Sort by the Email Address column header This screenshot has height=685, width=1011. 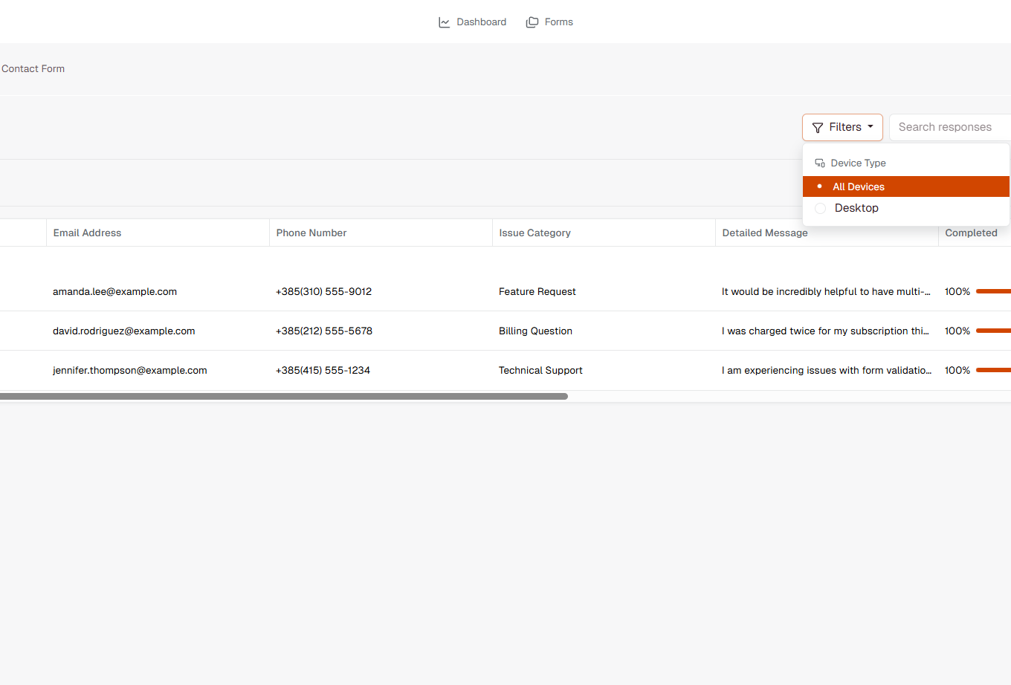pyautogui.click(x=87, y=233)
